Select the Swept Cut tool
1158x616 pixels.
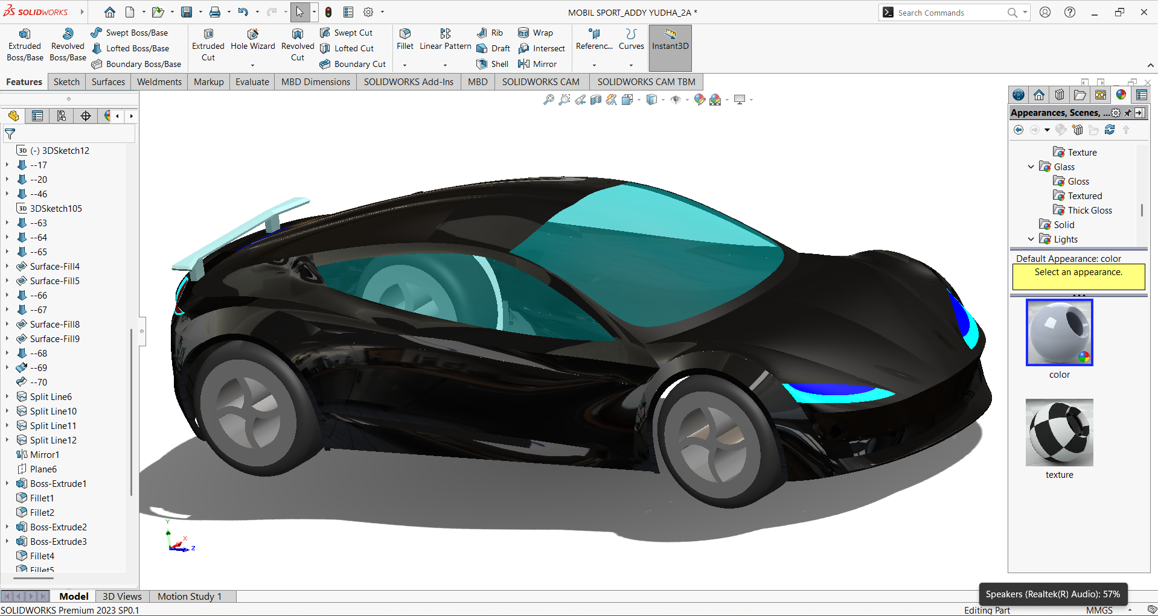347,33
